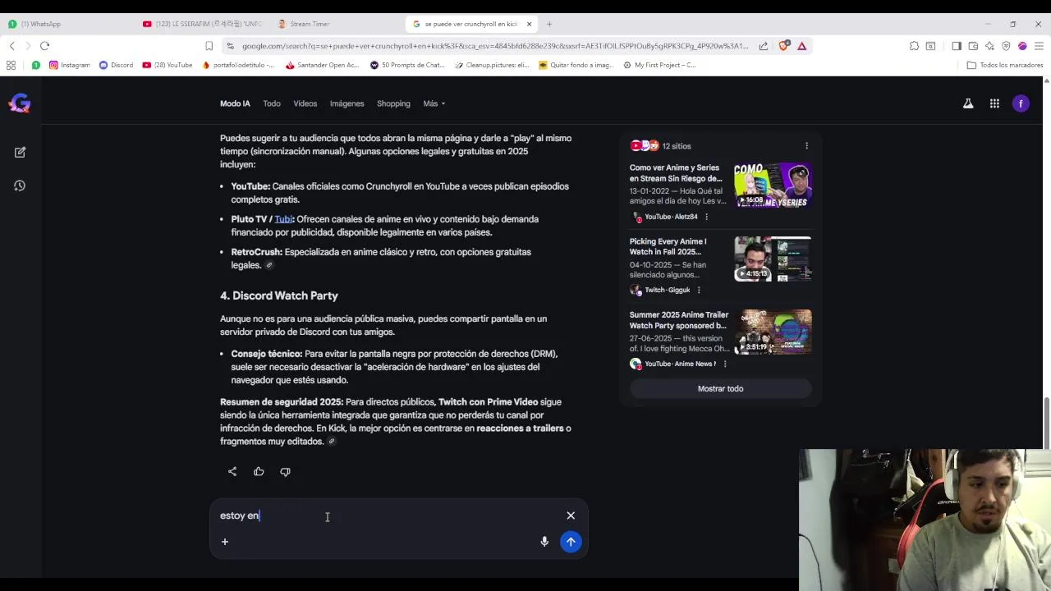This screenshot has height=591, width=1051.
Task: Open the 16:08 video thumbnail
Action: tap(772, 185)
